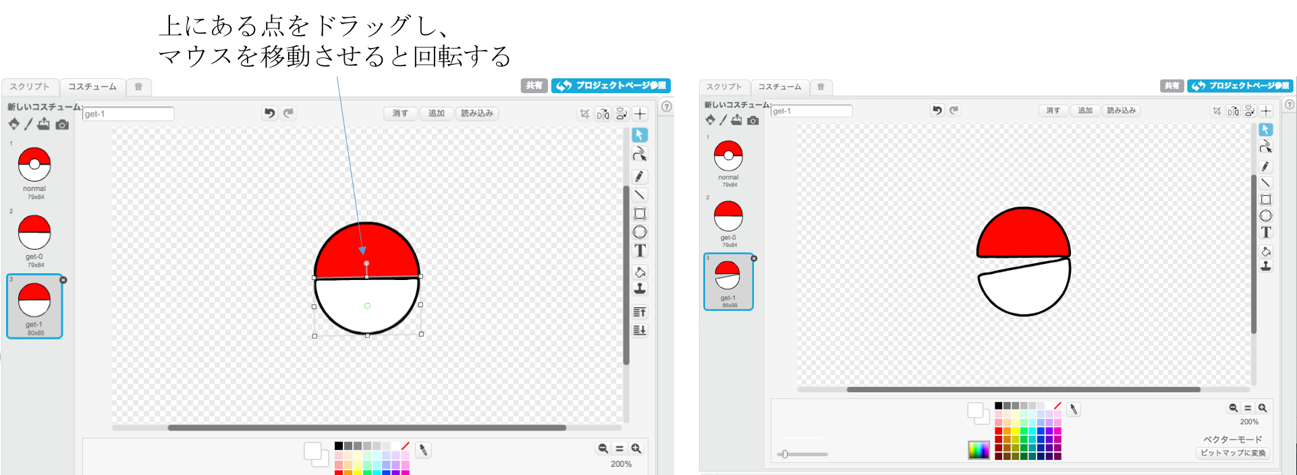1297x475 pixels.
Task: Upload costume from file in left editor
Action: [x=44, y=124]
